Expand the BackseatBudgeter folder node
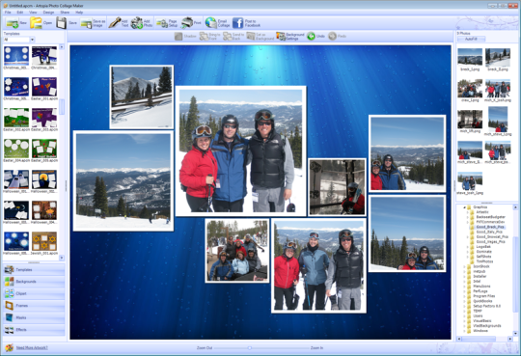 click(468, 217)
